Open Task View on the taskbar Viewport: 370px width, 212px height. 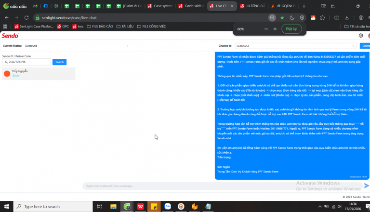click(x=99, y=207)
